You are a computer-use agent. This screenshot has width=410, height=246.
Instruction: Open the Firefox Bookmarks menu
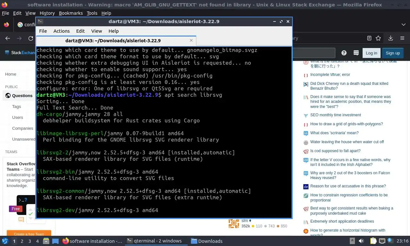71,13
